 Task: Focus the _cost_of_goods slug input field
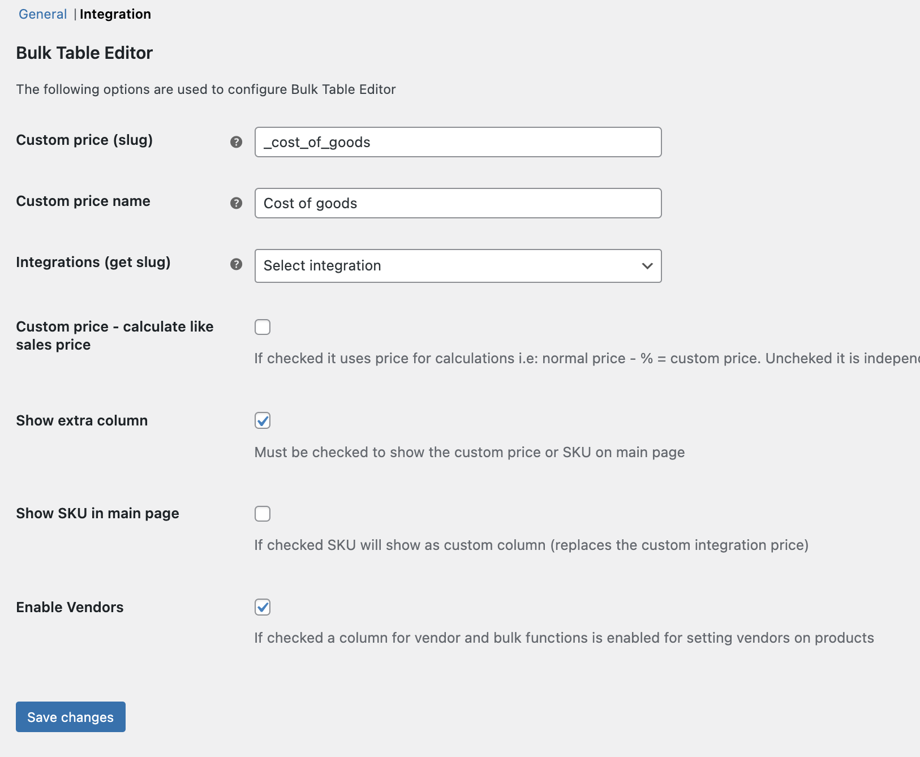(x=458, y=142)
